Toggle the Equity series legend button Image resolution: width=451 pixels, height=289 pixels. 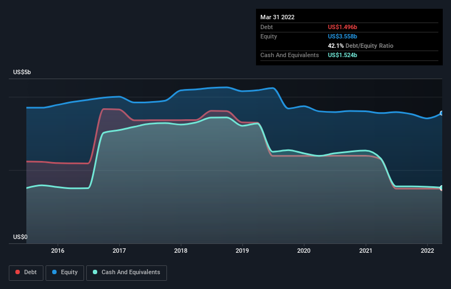(65, 273)
